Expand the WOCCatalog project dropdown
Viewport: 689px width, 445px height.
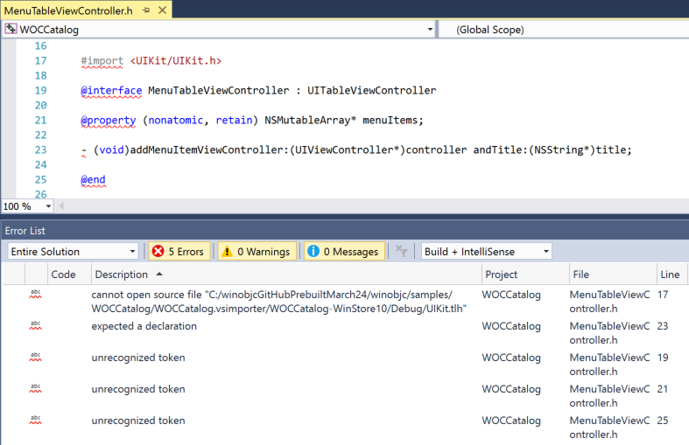point(430,30)
